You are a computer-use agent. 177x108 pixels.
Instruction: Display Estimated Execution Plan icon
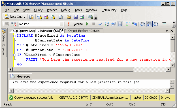point(107,24)
